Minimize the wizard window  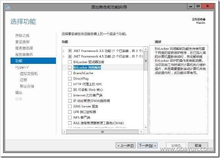(190, 6)
